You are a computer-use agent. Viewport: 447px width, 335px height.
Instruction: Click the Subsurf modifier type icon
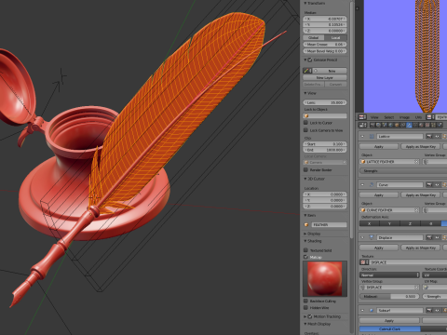[372, 310]
